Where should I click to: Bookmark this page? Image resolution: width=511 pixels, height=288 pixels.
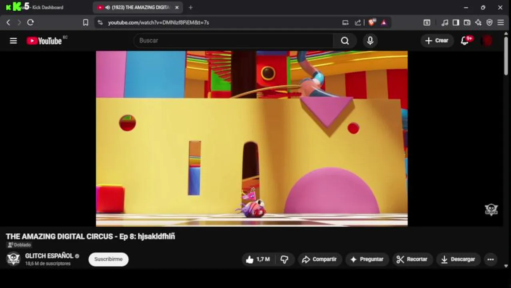[85, 22]
